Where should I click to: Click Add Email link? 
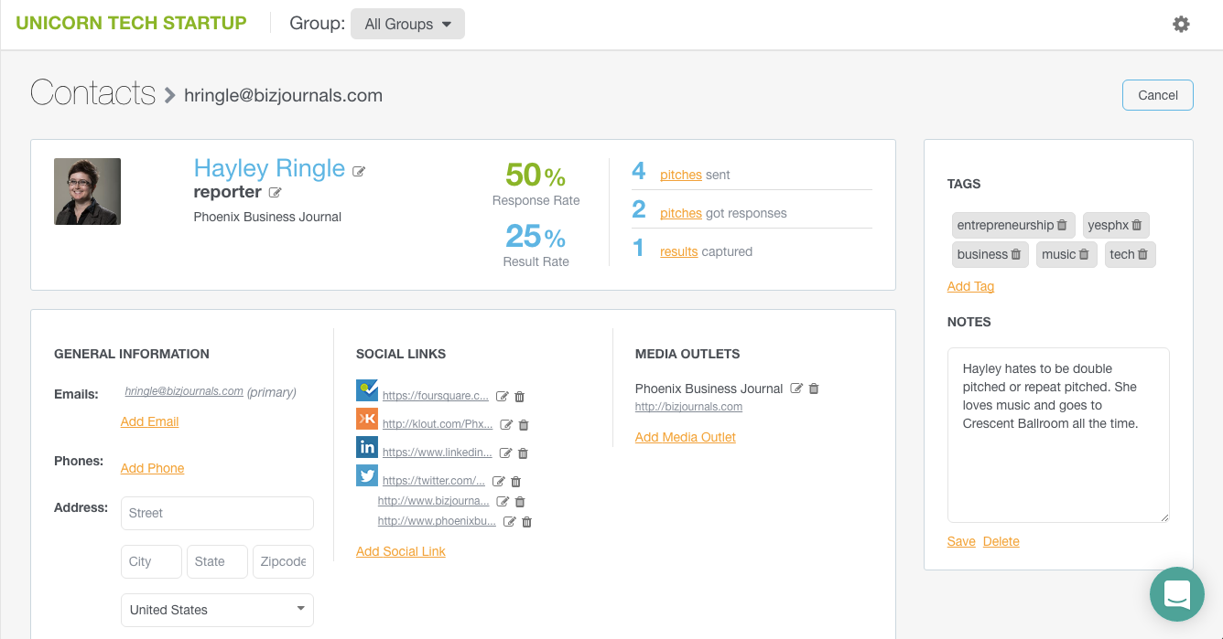click(149, 421)
